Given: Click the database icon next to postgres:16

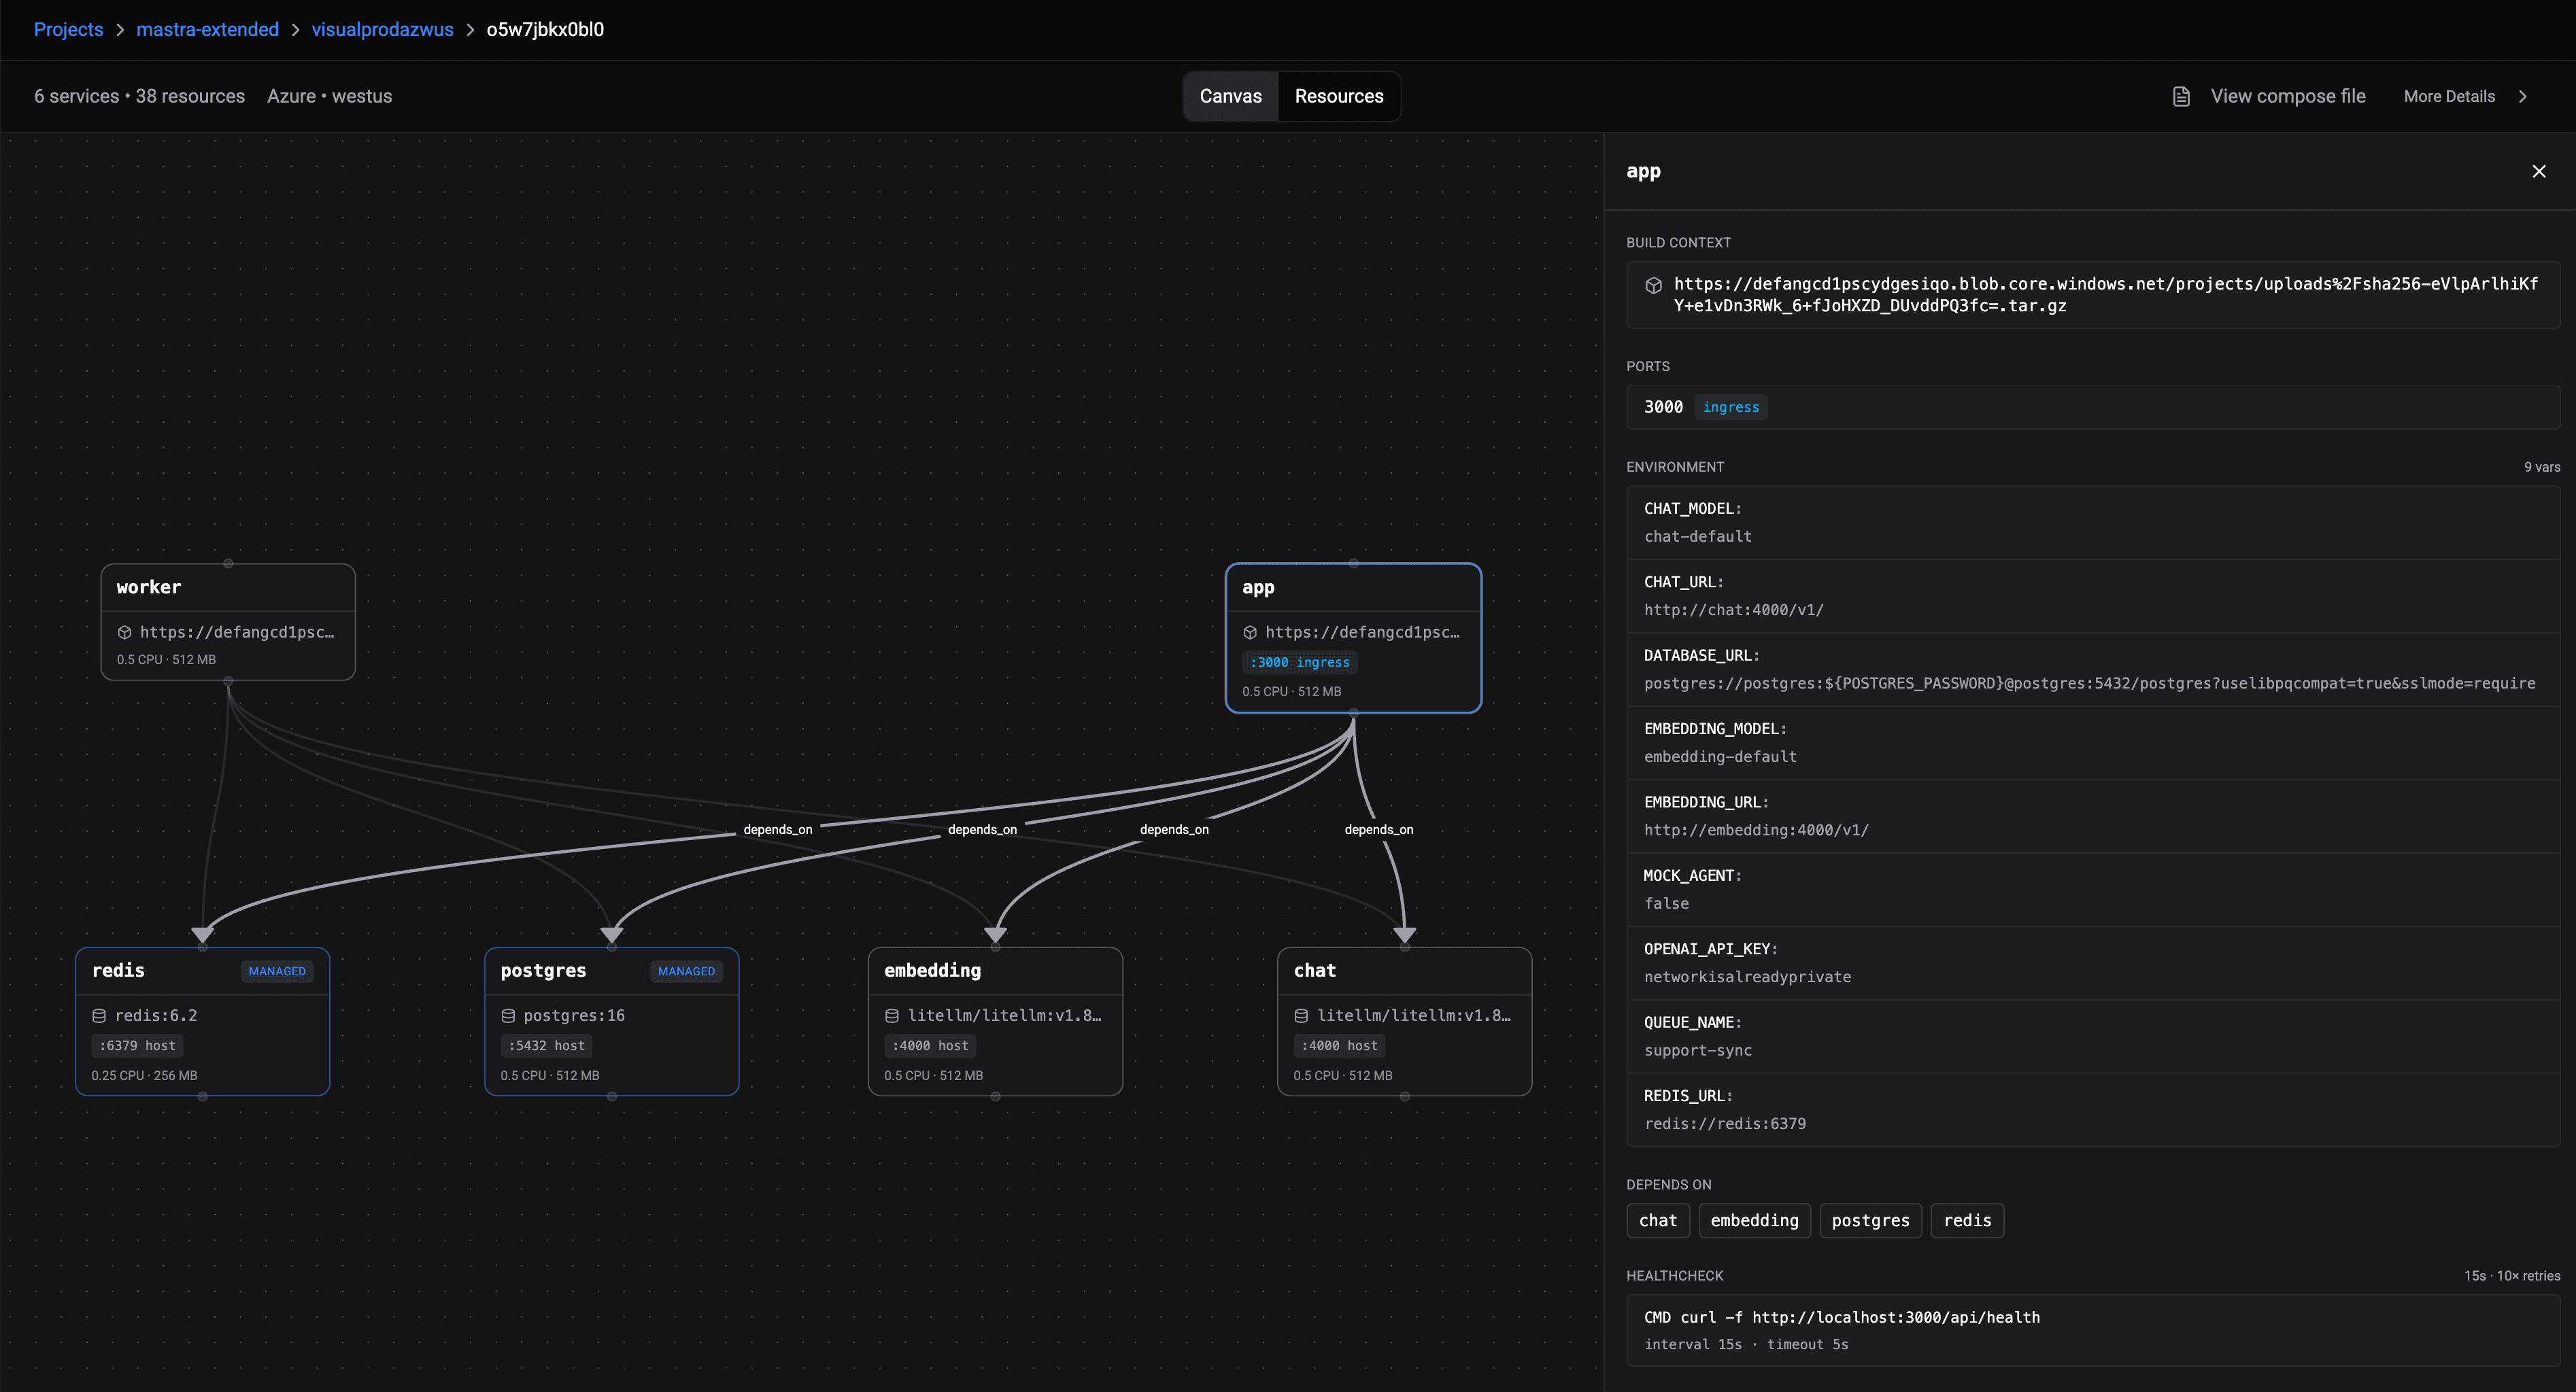Looking at the screenshot, I should (508, 1016).
